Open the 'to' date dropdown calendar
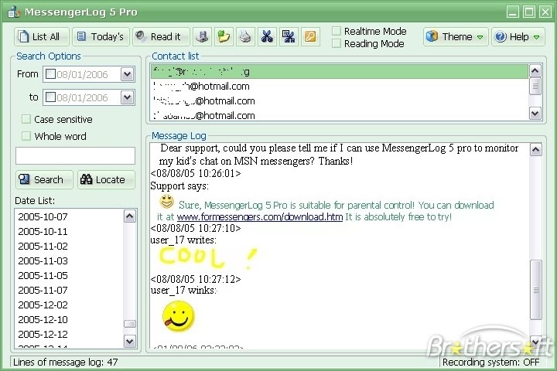This screenshot has width=557, height=371. pos(127,97)
